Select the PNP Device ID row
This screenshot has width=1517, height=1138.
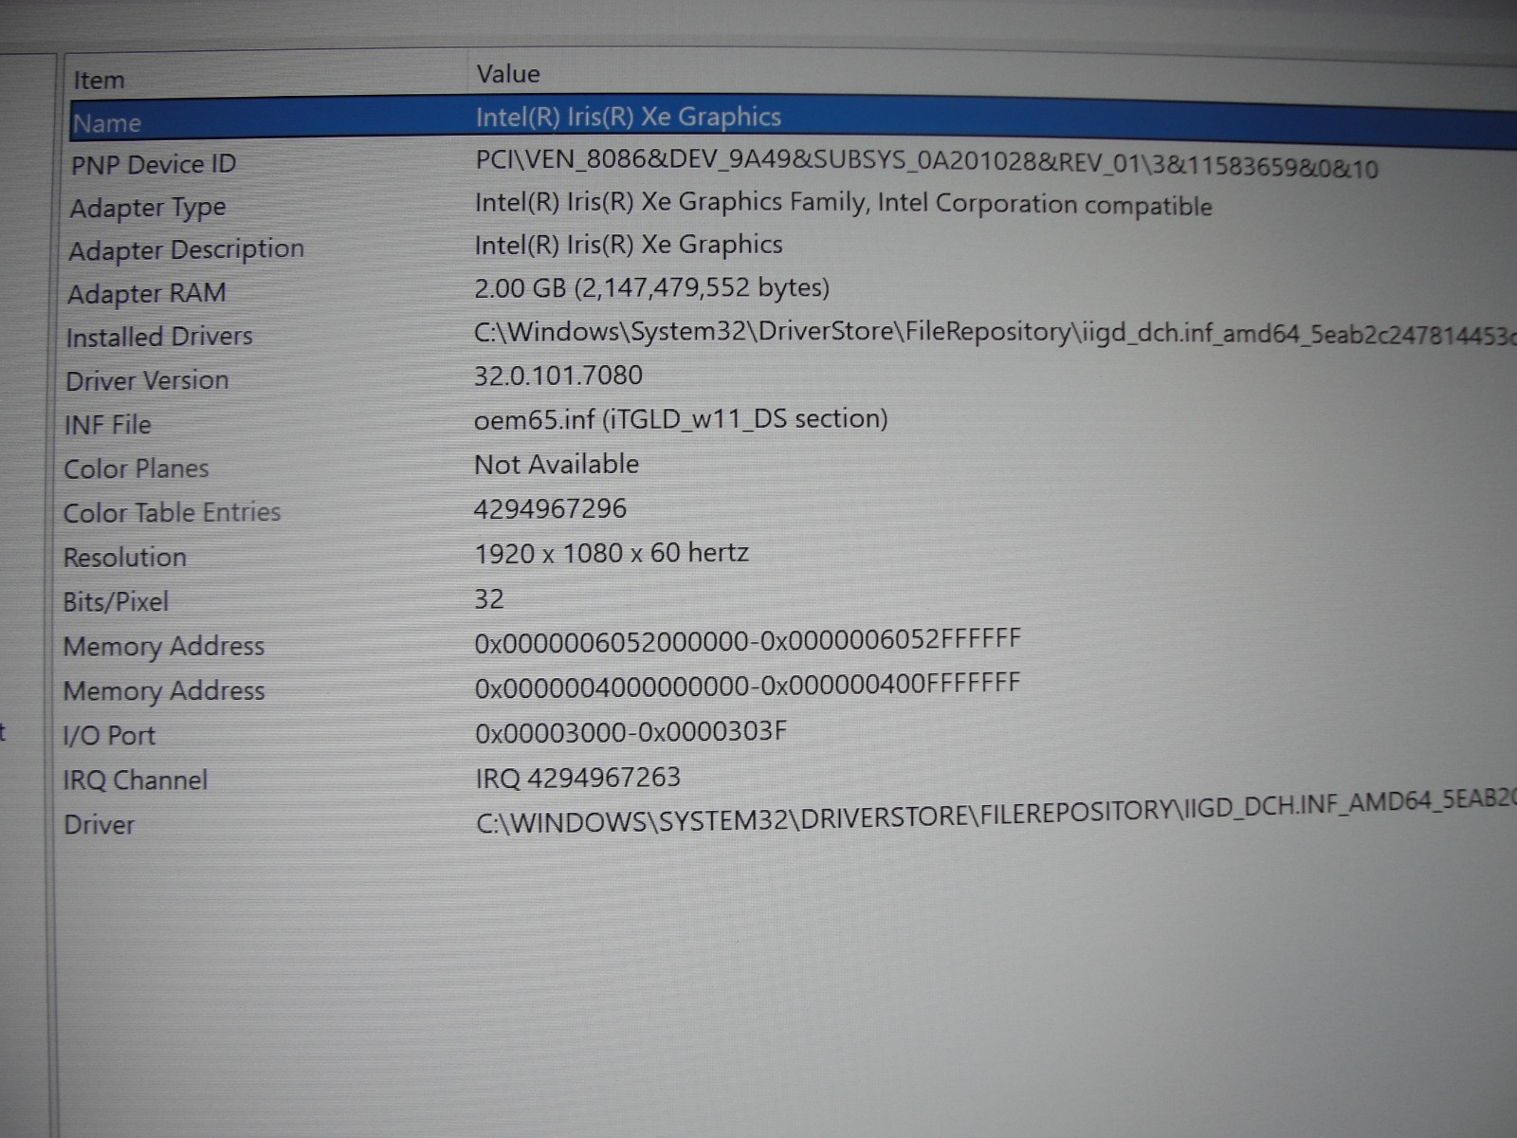(154, 164)
